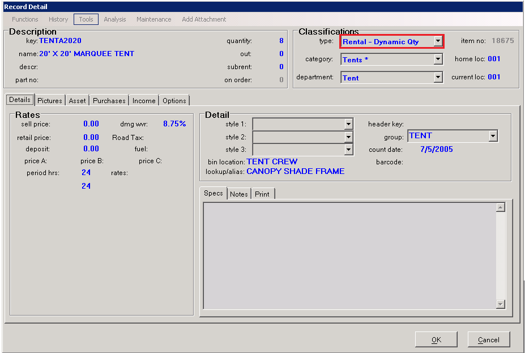Open the Purchases tab
The width and height of the screenshot is (525, 353).
tap(109, 100)
